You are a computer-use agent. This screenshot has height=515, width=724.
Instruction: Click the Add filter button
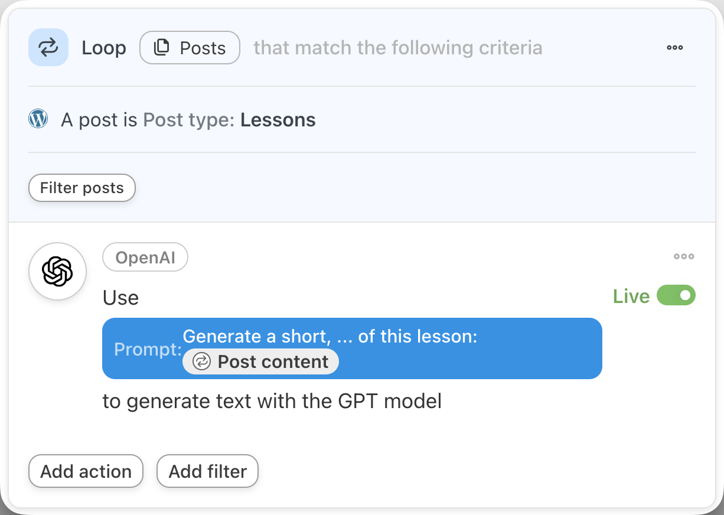(207, 471)
